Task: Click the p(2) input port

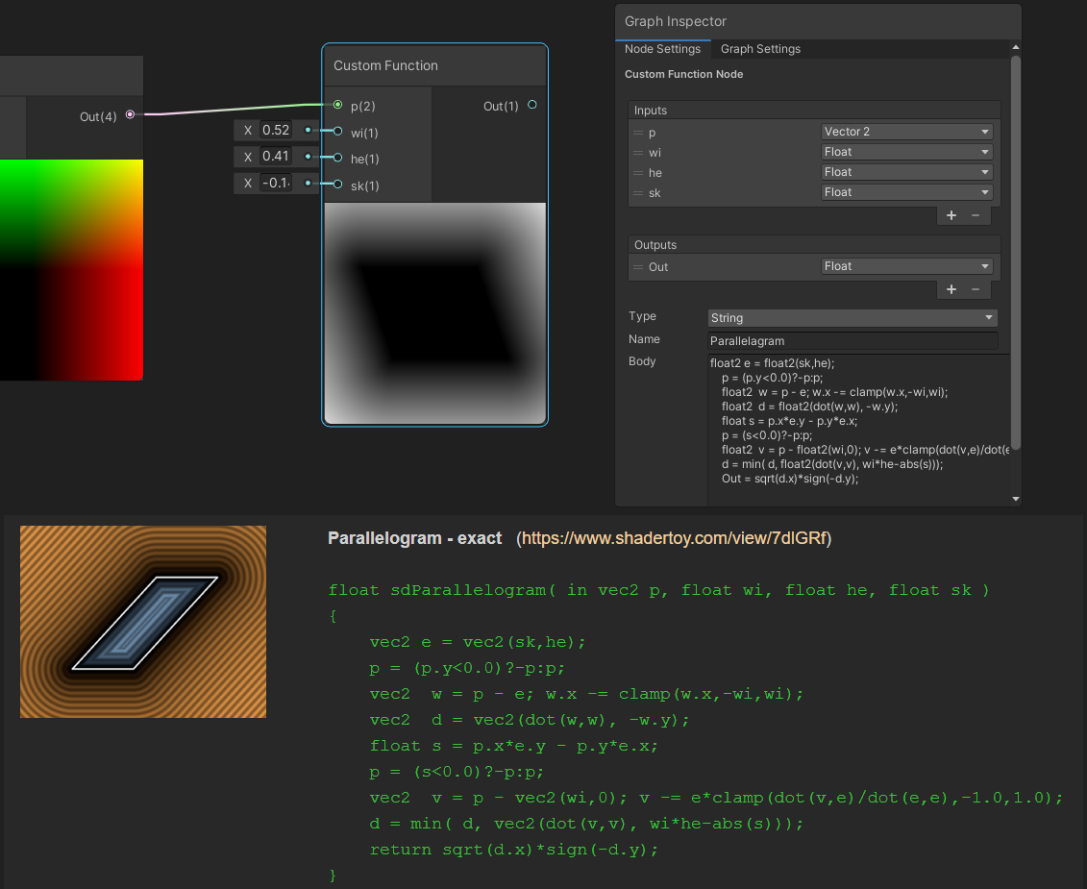Action: point(337,105)
